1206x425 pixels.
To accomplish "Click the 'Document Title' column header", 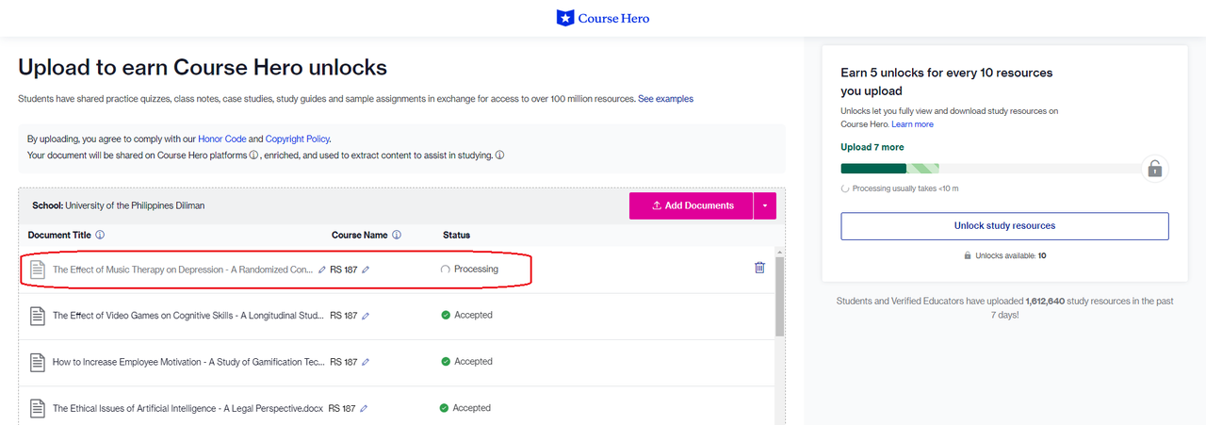I will pos(60,236).
